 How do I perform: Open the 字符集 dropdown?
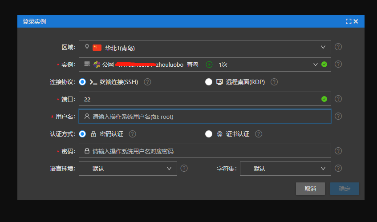point(285,169)
